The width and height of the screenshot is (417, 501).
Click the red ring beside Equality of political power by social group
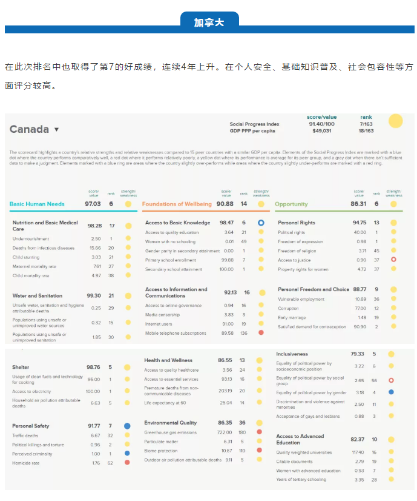pyautogui.click(x=391, y=380)
